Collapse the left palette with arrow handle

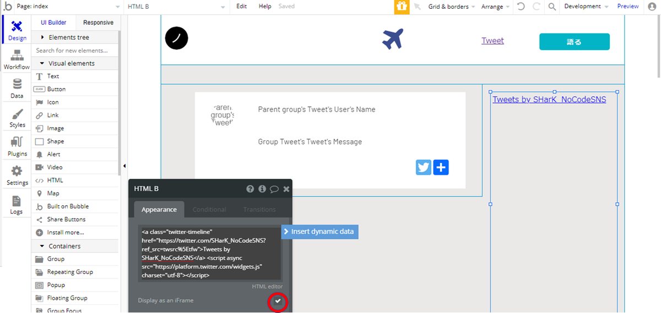point(124,166)
